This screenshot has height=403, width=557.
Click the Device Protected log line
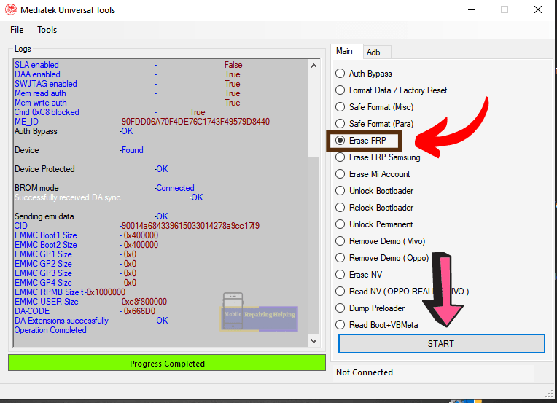[x=91, y=169]
